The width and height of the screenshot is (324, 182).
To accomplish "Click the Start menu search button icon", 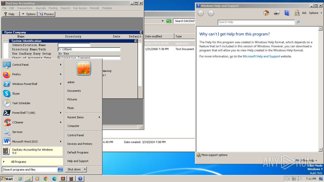I will click(x=60, y=170).
